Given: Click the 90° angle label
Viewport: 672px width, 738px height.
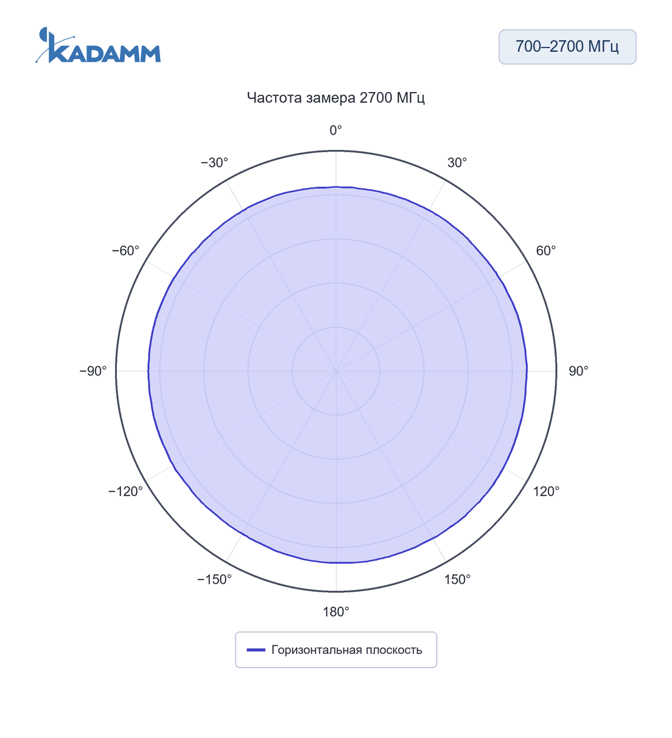Looking at the screenshot, I should [578, 371].
